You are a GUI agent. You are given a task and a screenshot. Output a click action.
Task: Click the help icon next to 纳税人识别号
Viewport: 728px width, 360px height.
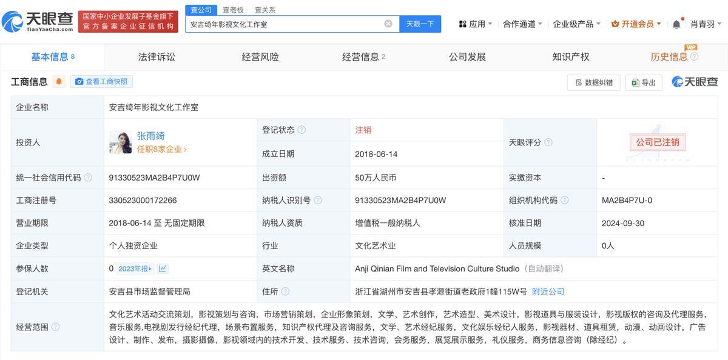(318, 200)
